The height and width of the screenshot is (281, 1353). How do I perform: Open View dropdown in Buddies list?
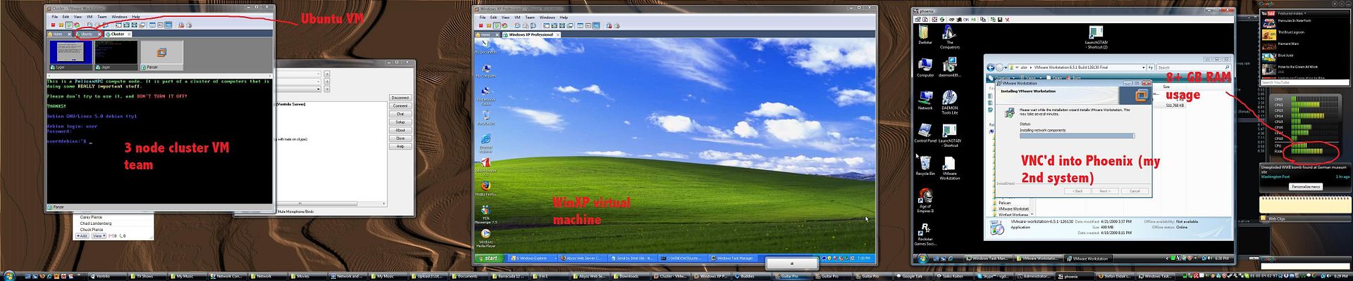click(99, 236)
